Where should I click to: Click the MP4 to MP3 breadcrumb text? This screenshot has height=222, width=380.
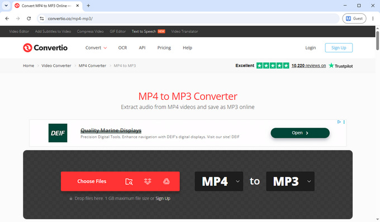[x=125, y=65]
